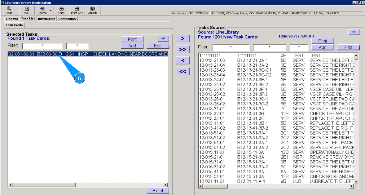
Task: Switch to the Line WO tab
Action: coord(12,19)
